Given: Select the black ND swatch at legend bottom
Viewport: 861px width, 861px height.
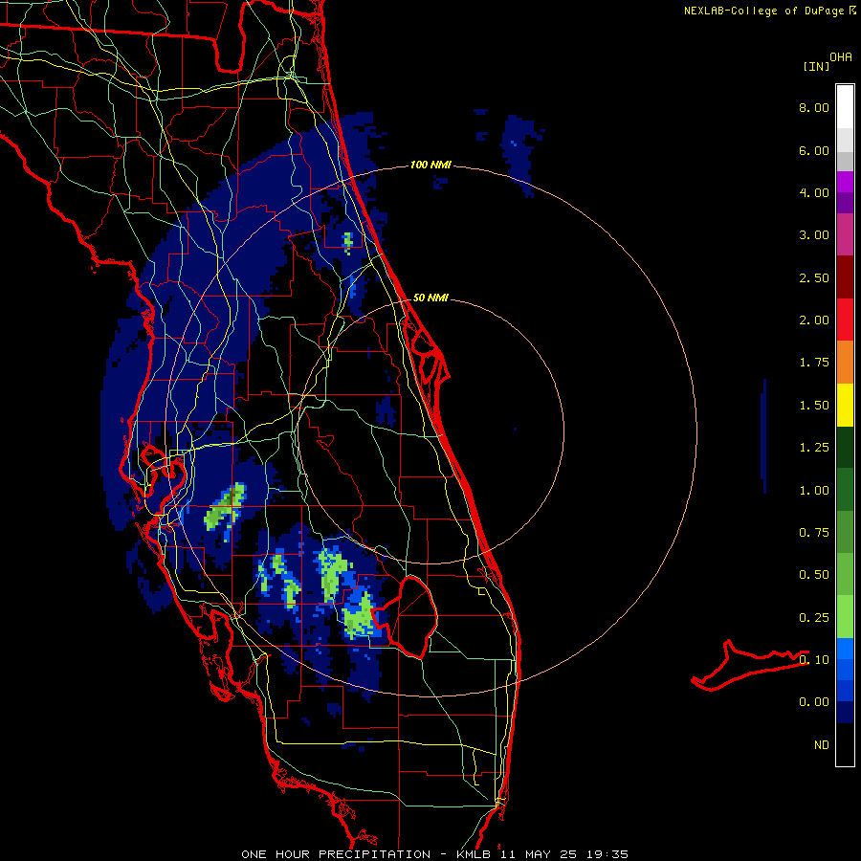Looking at the screenshot, I should 845,744.
